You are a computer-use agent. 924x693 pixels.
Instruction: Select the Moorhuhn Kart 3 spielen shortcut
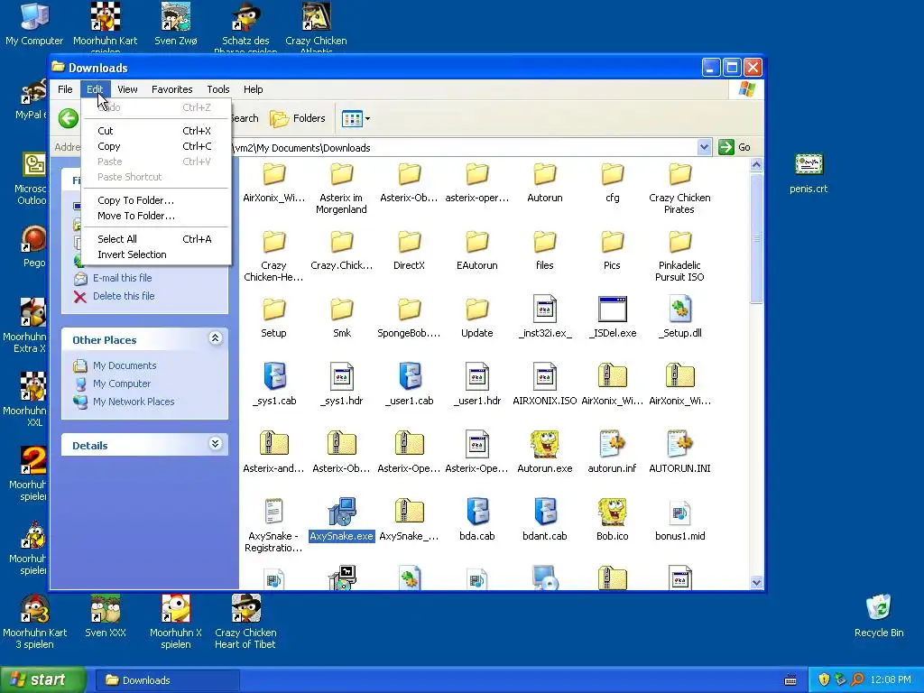coord(35,622)
